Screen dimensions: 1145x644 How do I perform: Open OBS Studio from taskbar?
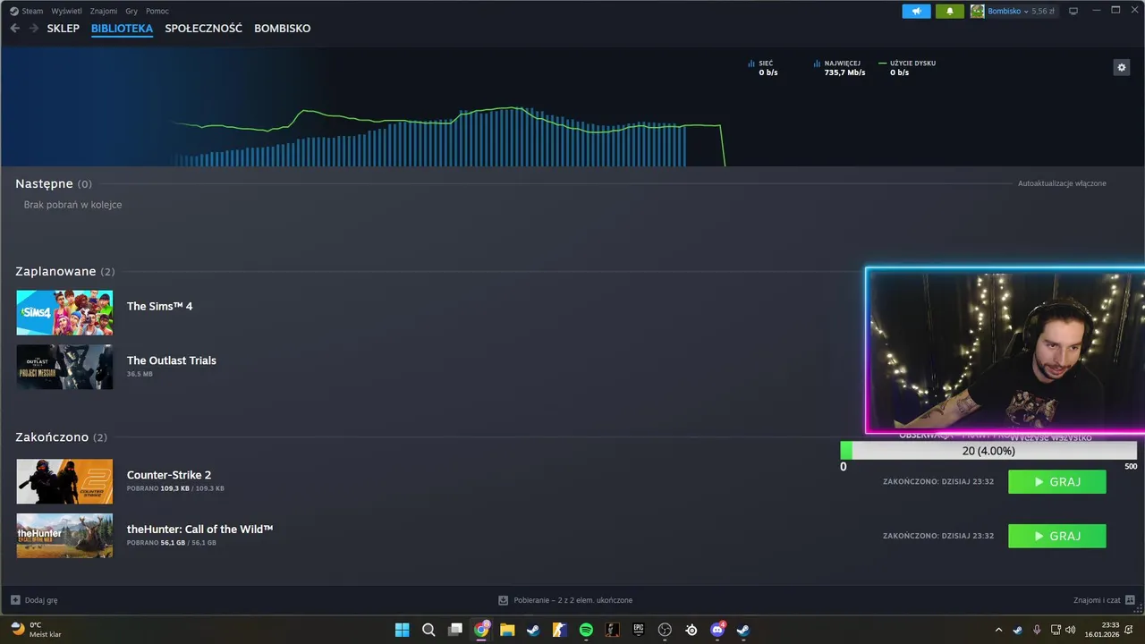click(x=665, y=630)
